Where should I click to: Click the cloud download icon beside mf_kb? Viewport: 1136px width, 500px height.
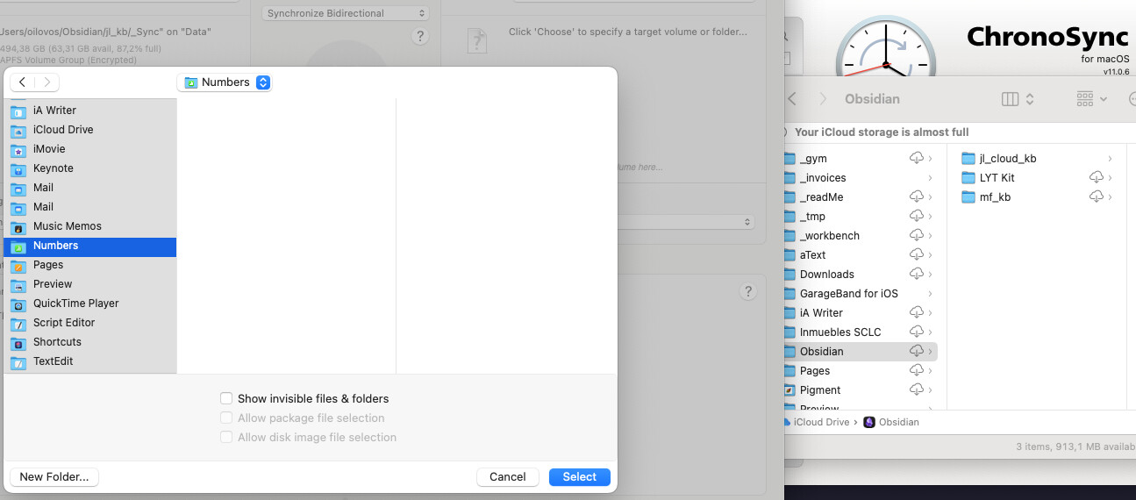1097,197
